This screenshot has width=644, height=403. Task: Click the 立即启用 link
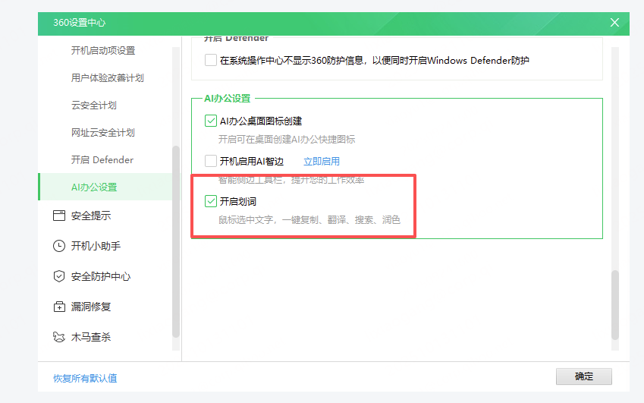(x=322, y=162)
